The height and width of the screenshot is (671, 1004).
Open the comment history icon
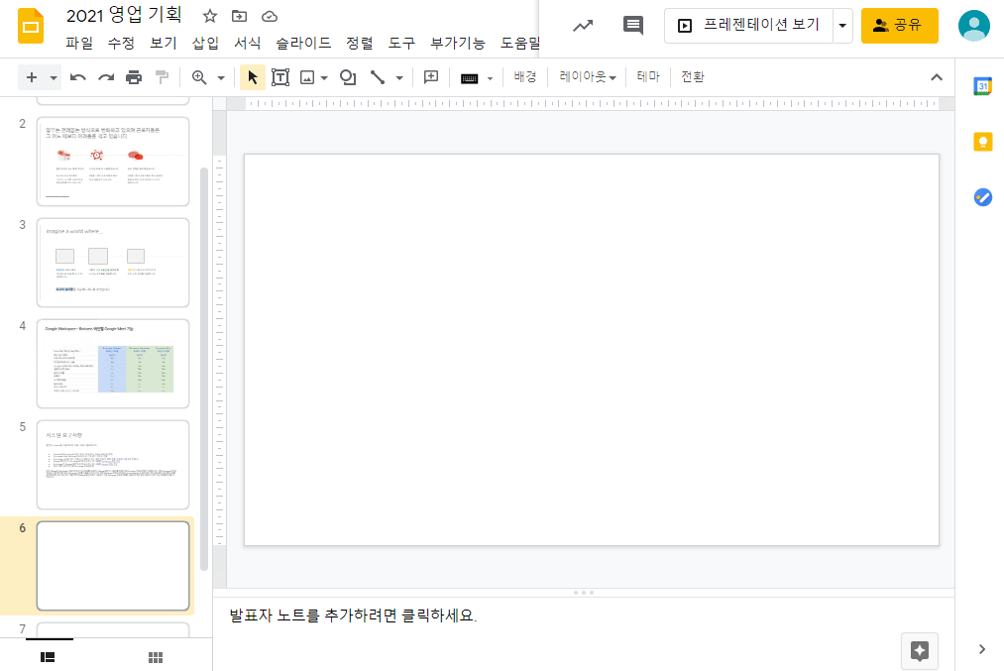coord(632,26)
